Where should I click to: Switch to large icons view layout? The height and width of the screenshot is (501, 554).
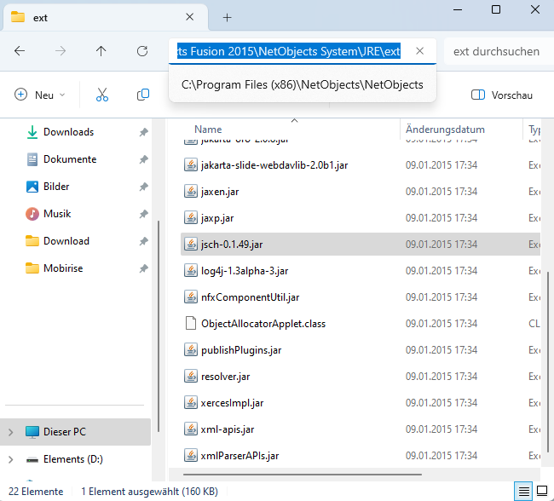click(x=543, y=492)
